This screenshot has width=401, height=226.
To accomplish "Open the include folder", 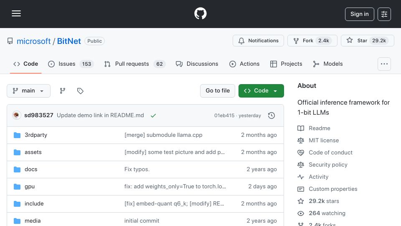I will click(34, 204).
